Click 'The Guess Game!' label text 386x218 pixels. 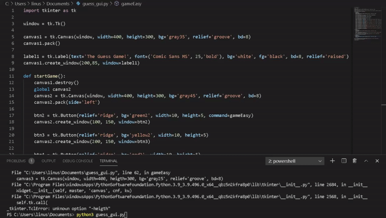point(107,57)
